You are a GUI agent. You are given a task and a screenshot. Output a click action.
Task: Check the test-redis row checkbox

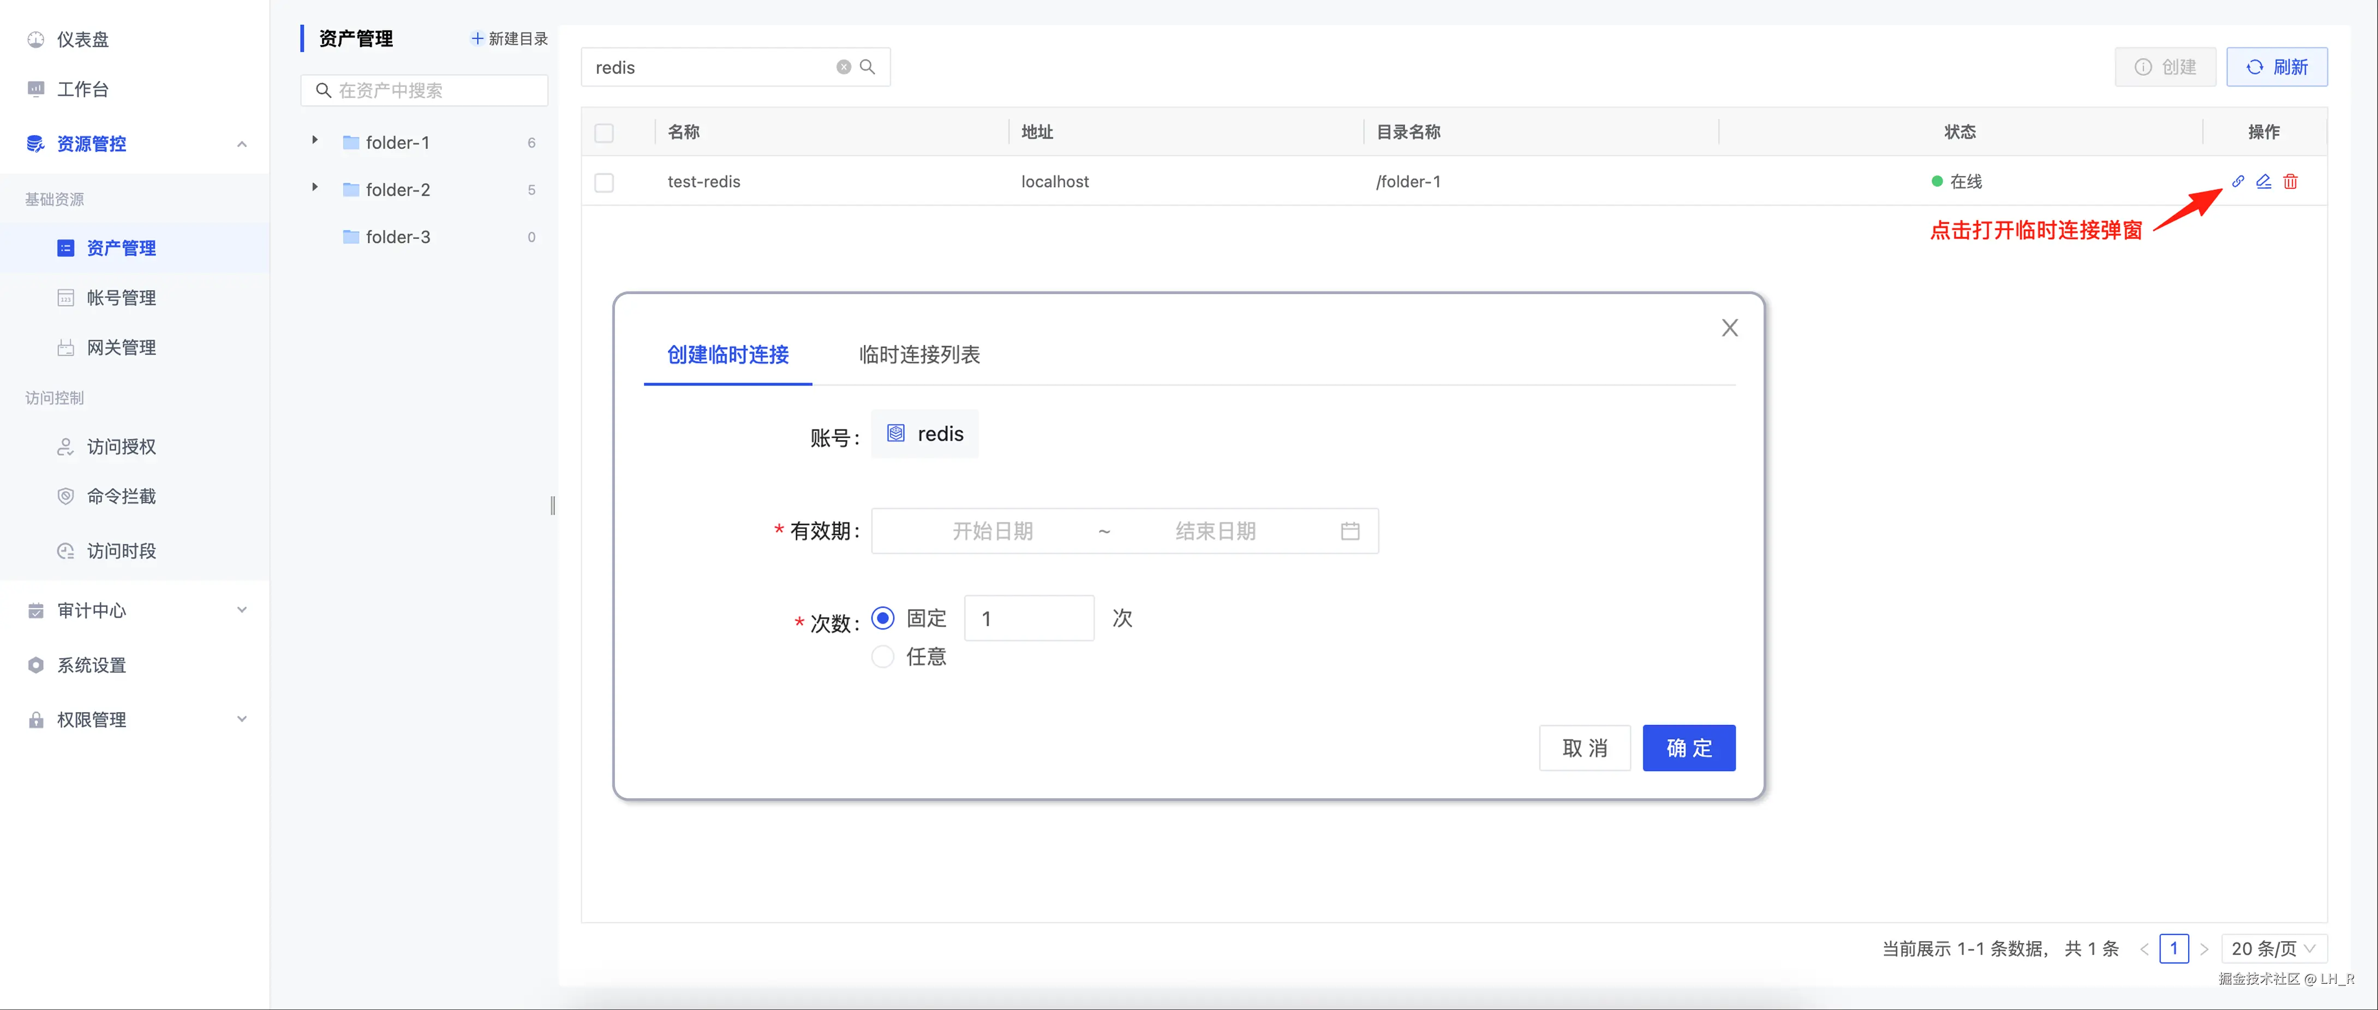click(604, 182)
